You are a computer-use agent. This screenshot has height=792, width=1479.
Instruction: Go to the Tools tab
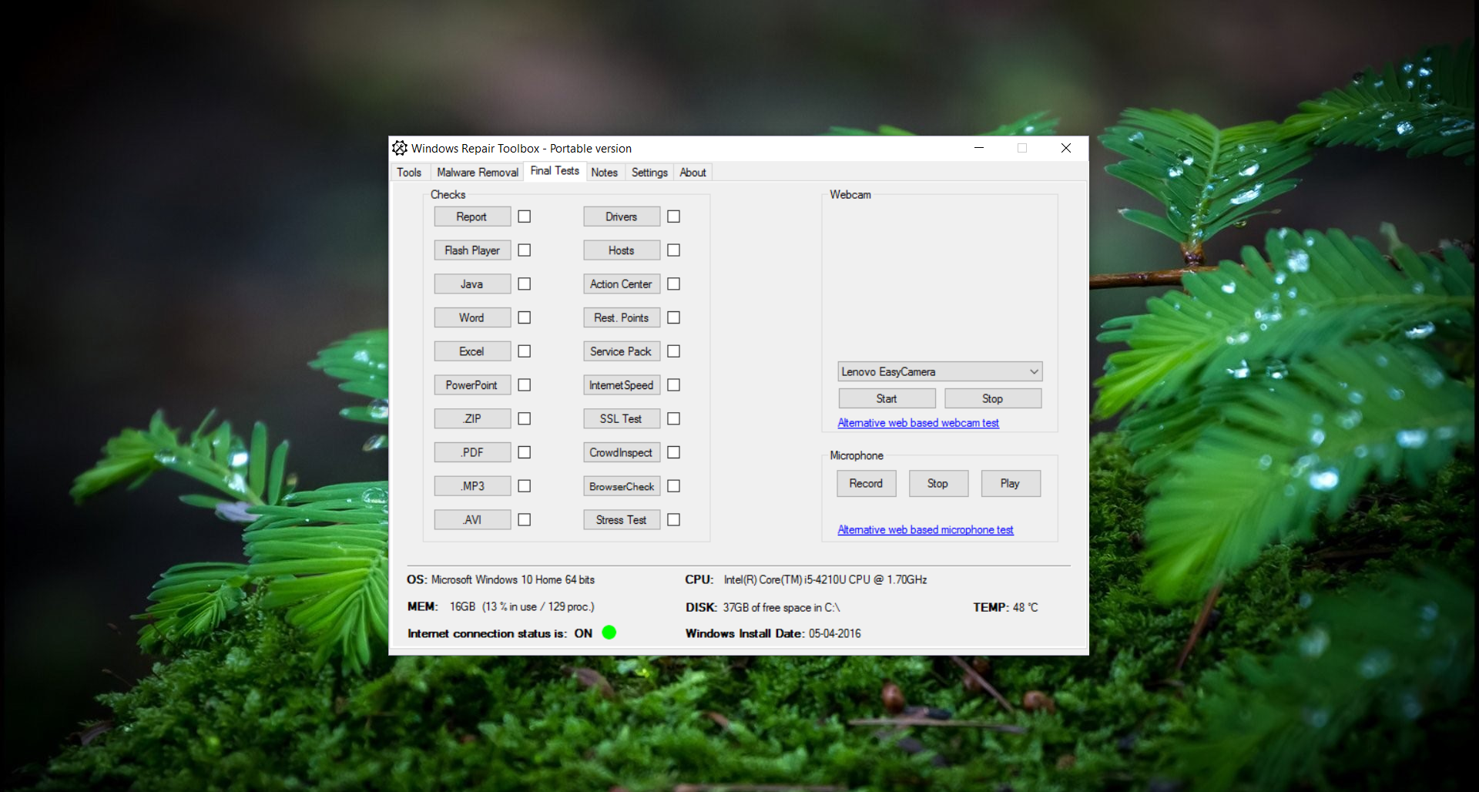pyautogui.click(x=409, y=173)
